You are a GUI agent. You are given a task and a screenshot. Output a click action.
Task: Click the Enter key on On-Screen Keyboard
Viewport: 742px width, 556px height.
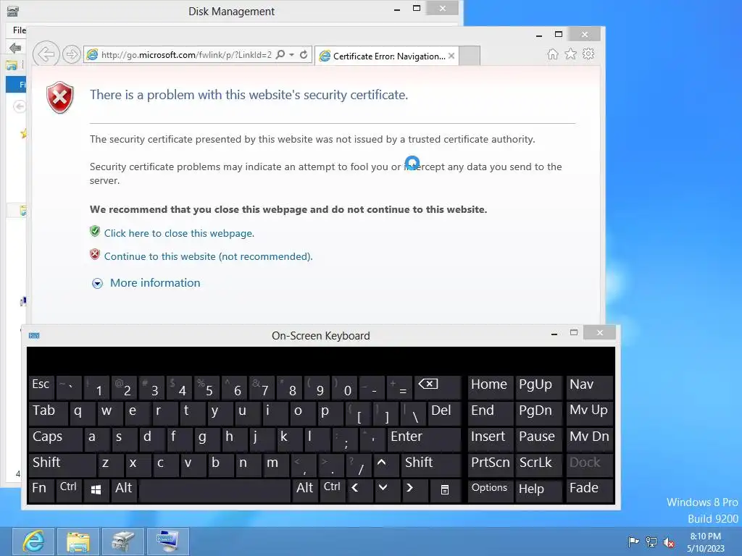[423, 438]
